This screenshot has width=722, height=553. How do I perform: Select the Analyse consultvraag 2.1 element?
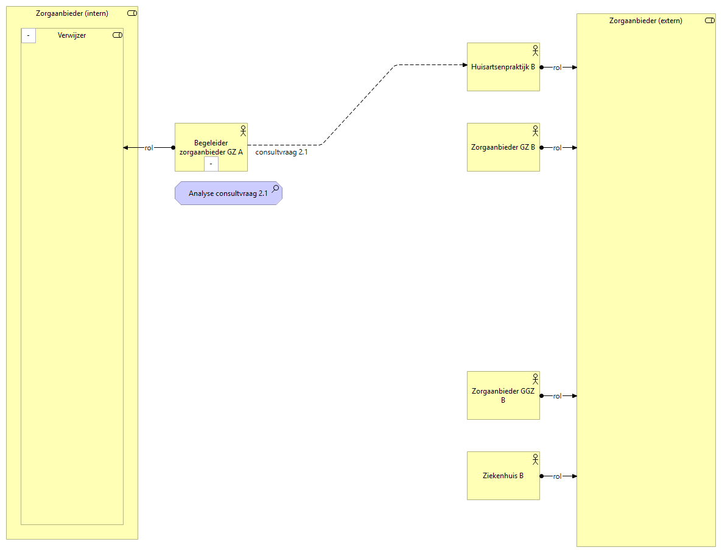pyautogui.click(x=228, y=193)
